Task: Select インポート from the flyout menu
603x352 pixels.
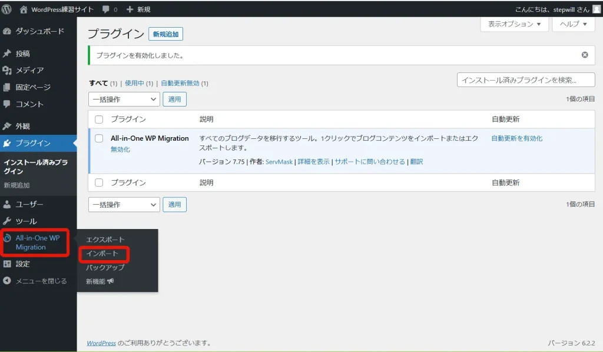Action: click(102, 254)
